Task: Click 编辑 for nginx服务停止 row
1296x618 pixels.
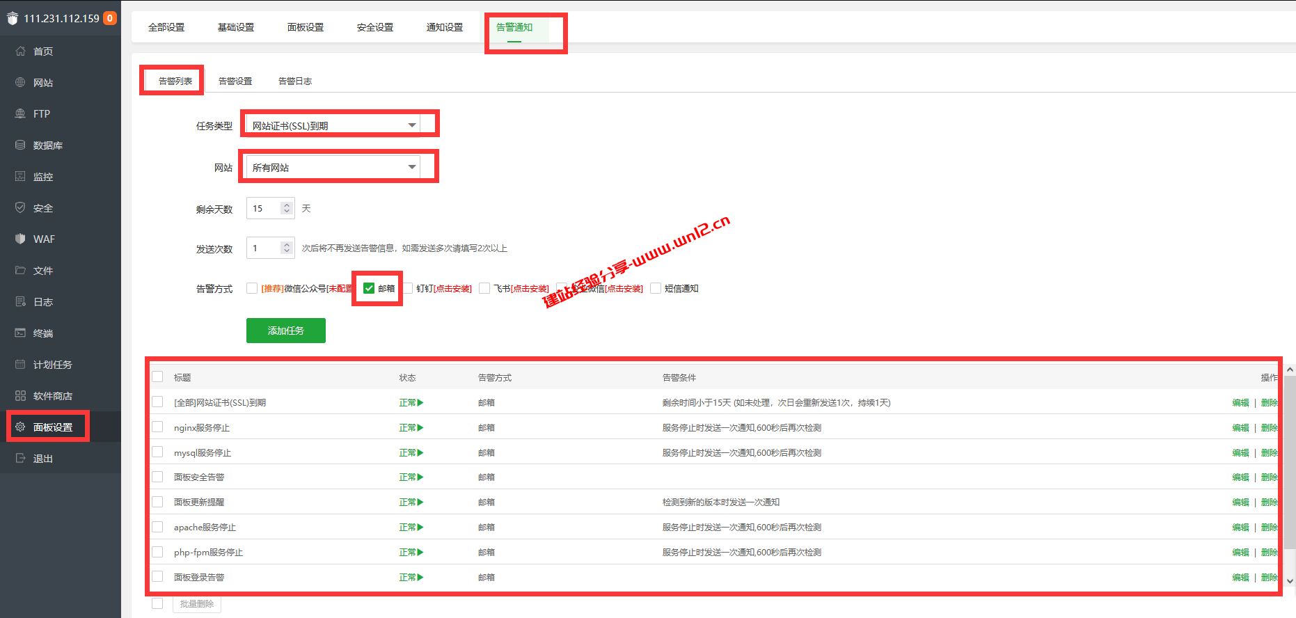Action: [x=1240, y=428]
